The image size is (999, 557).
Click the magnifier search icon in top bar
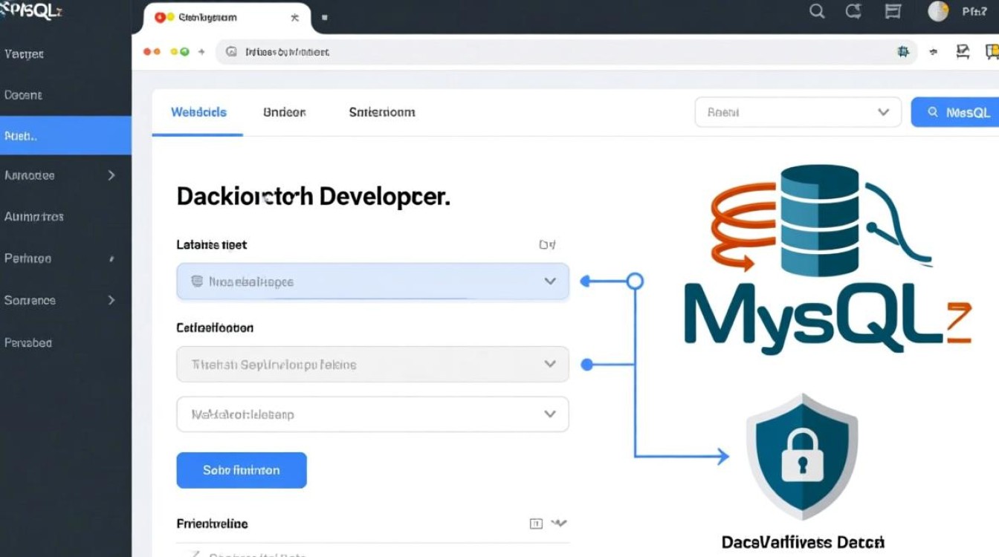[817, 11]
